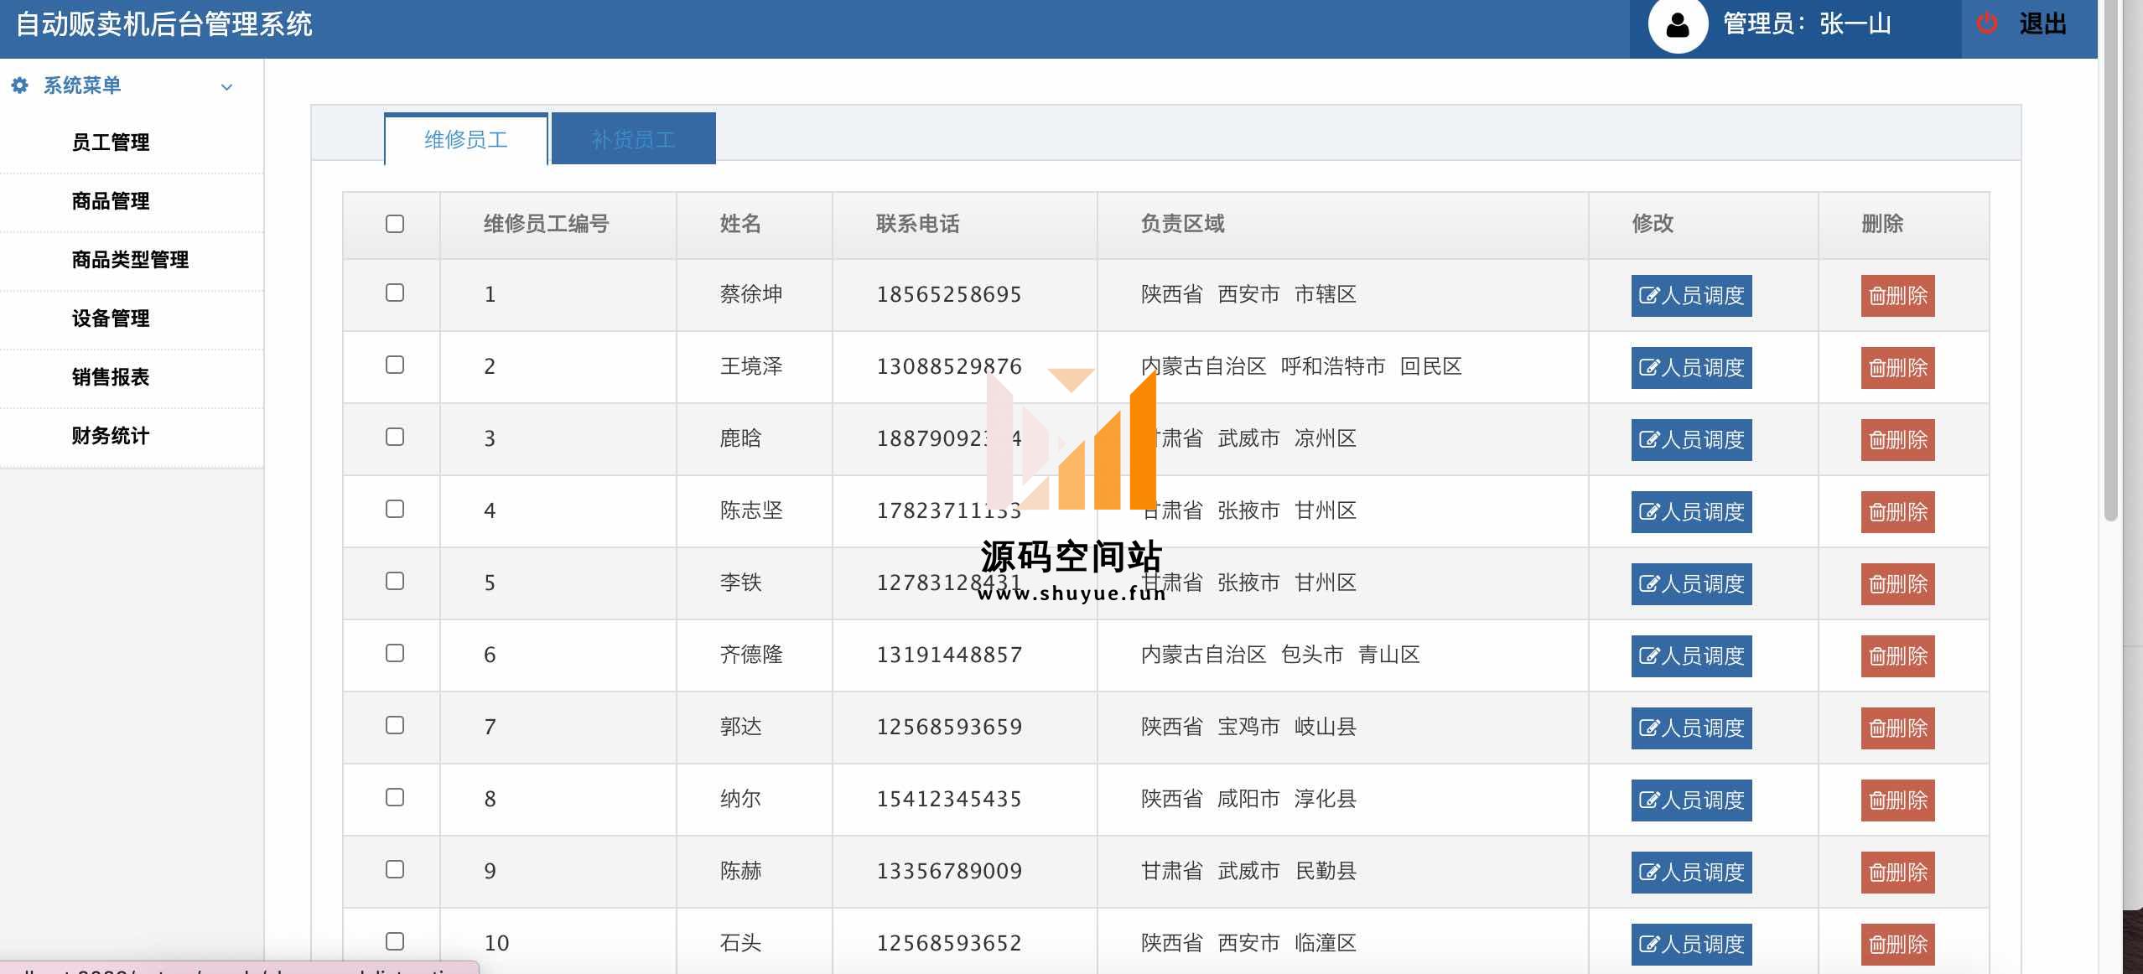Delete employee 石头

coord(1897,945)
